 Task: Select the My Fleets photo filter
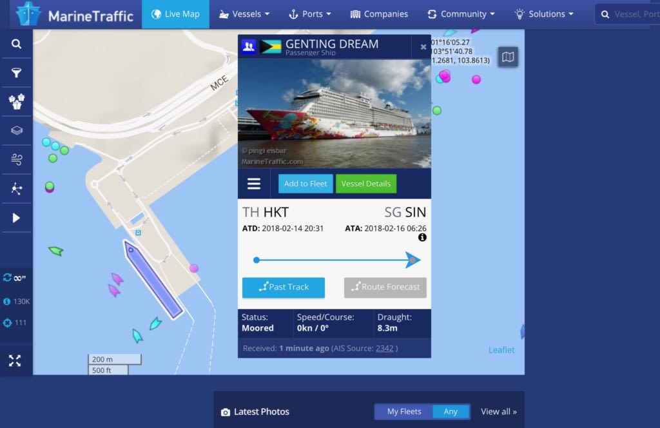click(403, 412)
